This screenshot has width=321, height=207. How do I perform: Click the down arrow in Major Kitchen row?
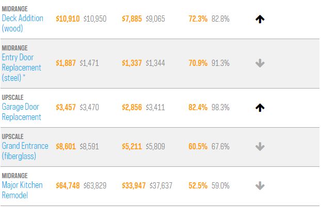point(260,185)
